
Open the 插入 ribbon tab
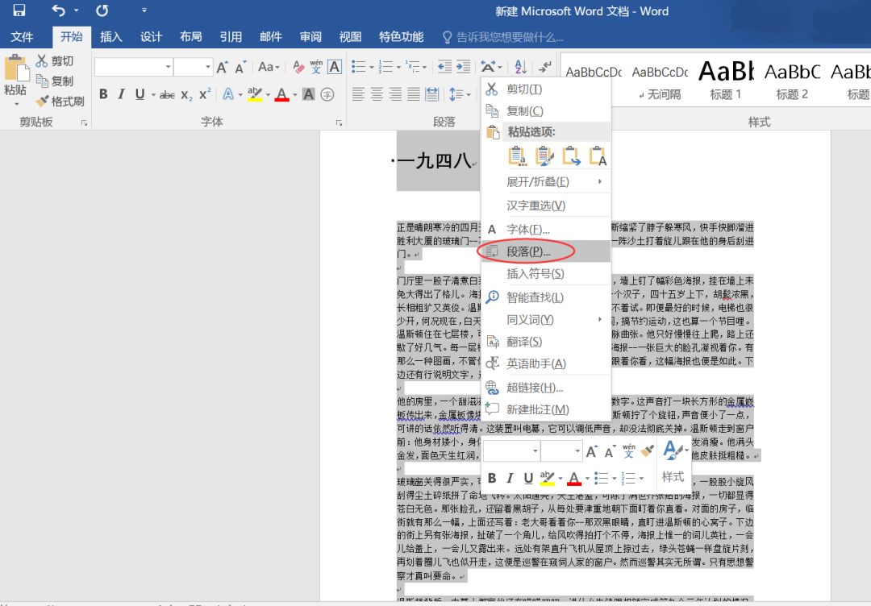(x=111, y=36)
